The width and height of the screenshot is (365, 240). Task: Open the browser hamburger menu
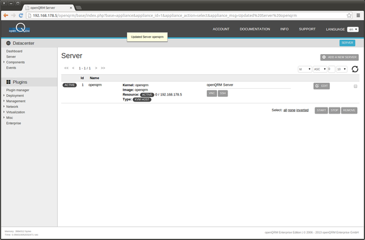[358, 15]
